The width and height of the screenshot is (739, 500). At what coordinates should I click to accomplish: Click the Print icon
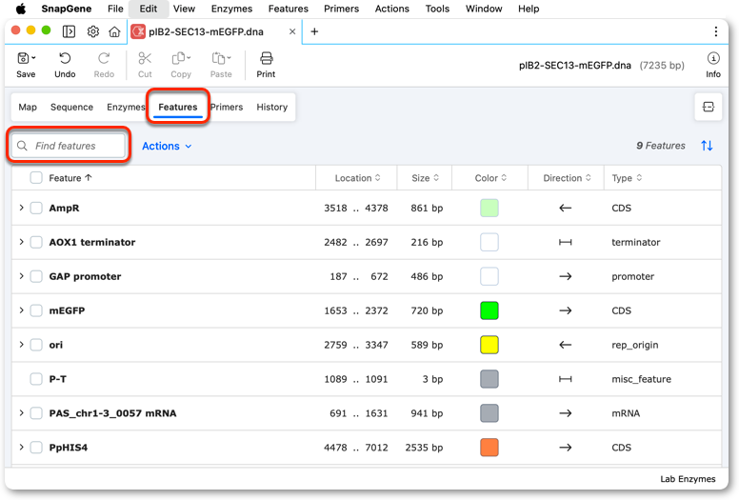click(x=267, y=58)
